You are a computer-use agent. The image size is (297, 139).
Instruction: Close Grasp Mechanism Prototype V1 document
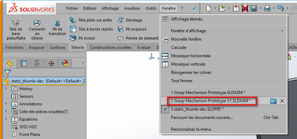(282, 101)
